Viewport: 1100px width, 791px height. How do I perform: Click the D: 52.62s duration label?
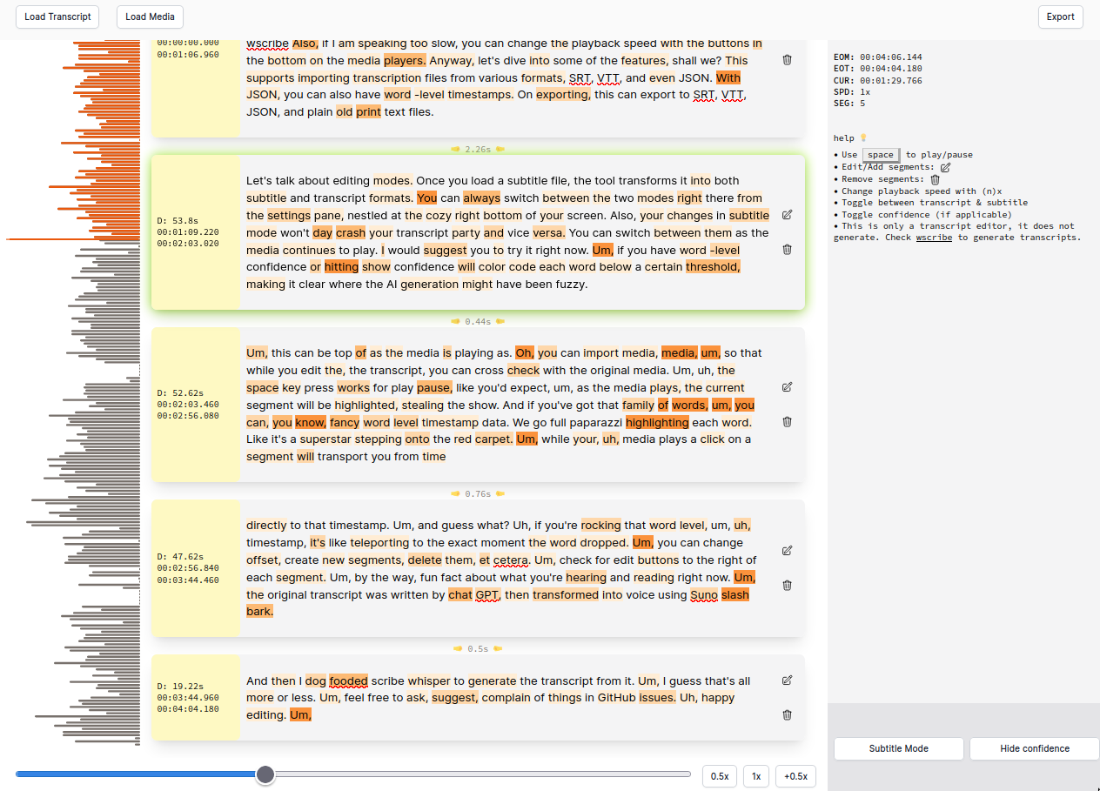180,393
